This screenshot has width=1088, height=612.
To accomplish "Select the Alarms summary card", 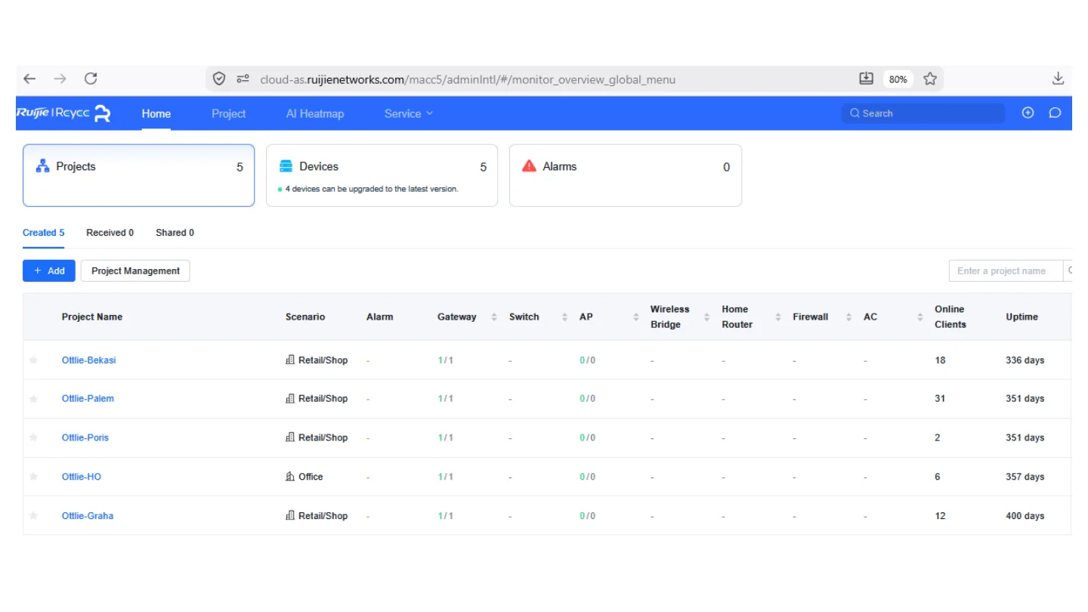I will (x=626, y=175).
